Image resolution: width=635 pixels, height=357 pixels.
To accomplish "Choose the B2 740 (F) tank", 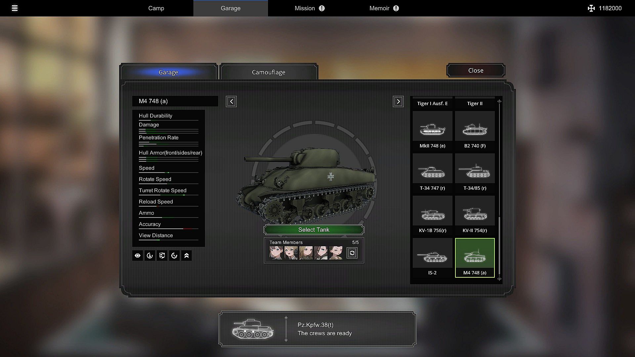I will (x=475, y=131).
